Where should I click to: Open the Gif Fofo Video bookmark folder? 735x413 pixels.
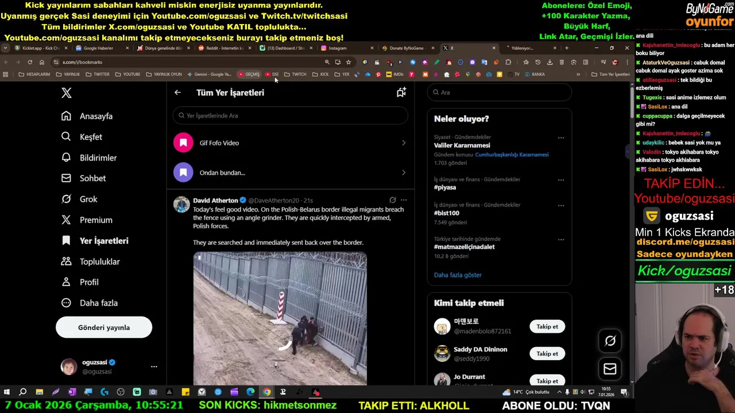[290, 143]
